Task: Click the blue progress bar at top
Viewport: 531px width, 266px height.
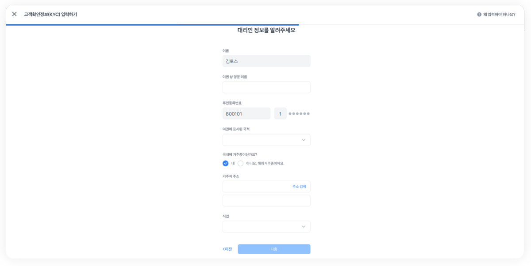Action: [x=150, y=25]
